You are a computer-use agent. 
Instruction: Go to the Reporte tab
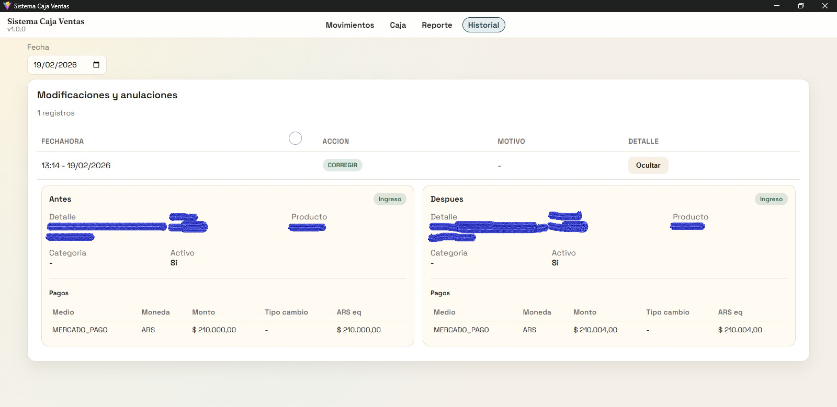(437, 25)
